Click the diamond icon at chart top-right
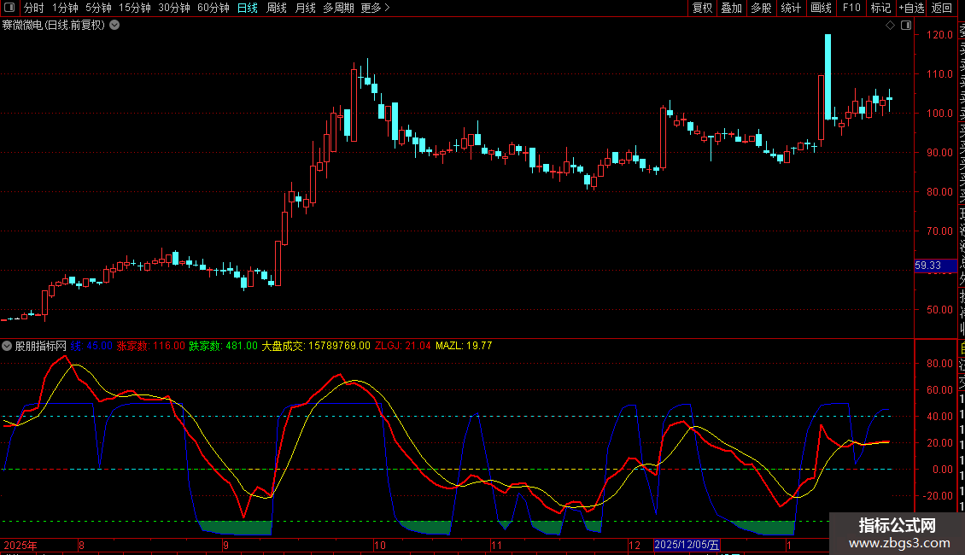This screenshot has width=965, height=555. point(890,25)
